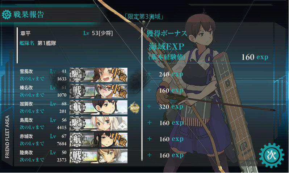The height and width of the screenshot is (173, 289).
Task: Click the 榛名改 battleship 戦 badge icon
Action: [78, 91]
